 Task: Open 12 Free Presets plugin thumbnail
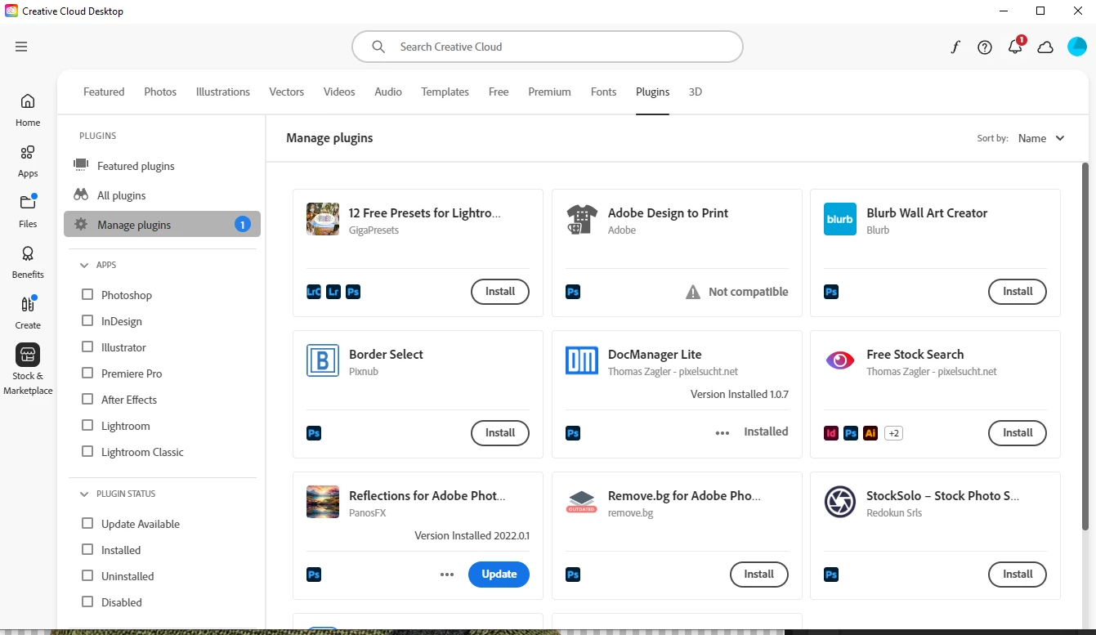pyautogui.click(x=323, y=219)
